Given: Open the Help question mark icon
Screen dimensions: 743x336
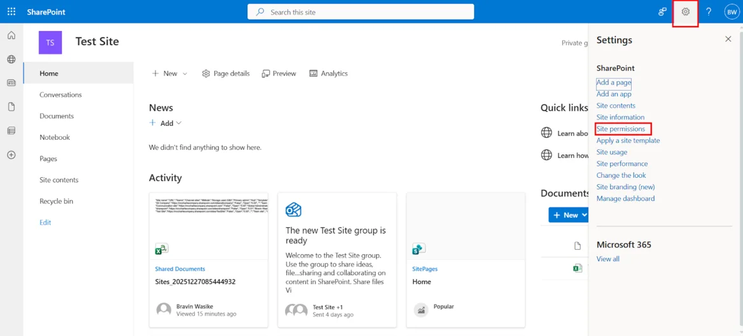Looking at the screenshot, I should pyautogui.click(x=709, y=12).
